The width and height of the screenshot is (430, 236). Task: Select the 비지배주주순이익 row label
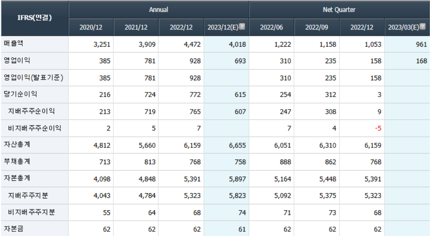pyautogui.click(x=35, y=128)
